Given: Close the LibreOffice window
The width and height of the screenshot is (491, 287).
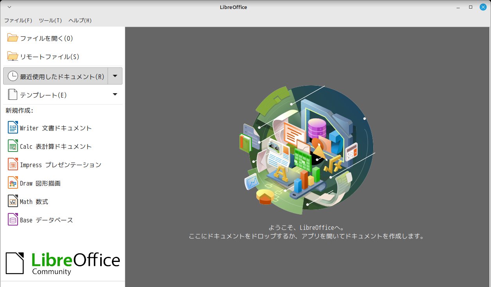Looking at the screenshot, I should pyautogui.click(x=483, y=7).
